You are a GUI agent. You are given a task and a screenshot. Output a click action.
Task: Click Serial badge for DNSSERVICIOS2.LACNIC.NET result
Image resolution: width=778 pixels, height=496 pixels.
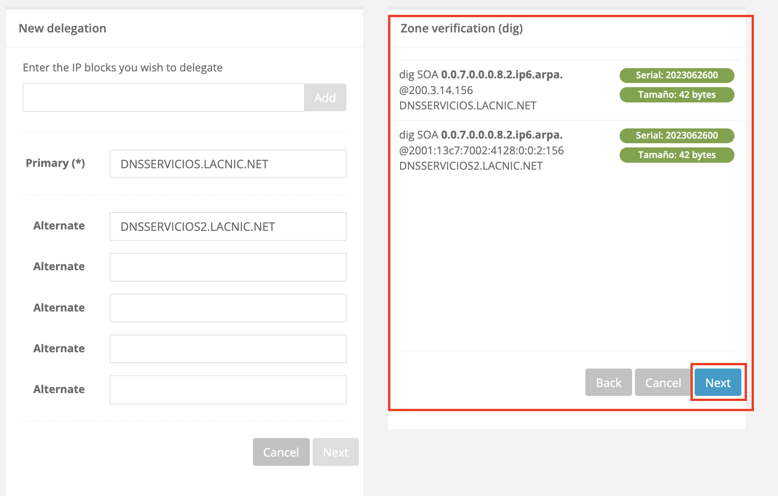(x=677, y=135)
